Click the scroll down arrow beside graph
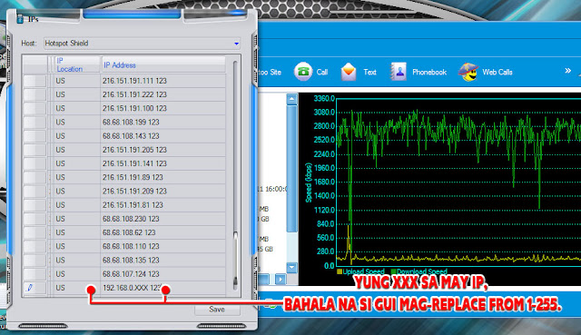581x335 pixels. pos(292,267)
